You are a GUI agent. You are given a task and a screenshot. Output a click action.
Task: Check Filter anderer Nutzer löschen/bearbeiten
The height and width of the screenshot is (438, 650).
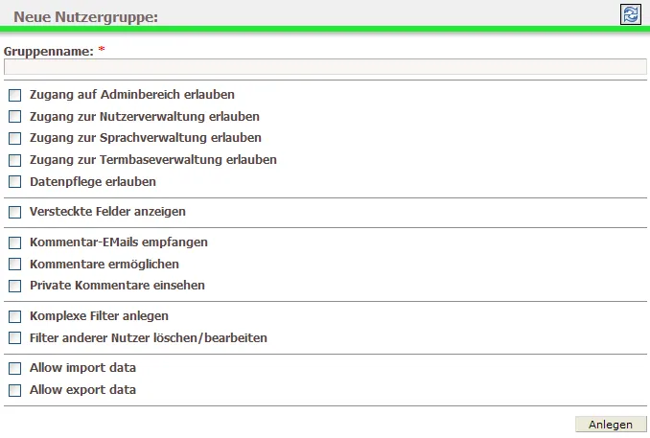point(15,338)
